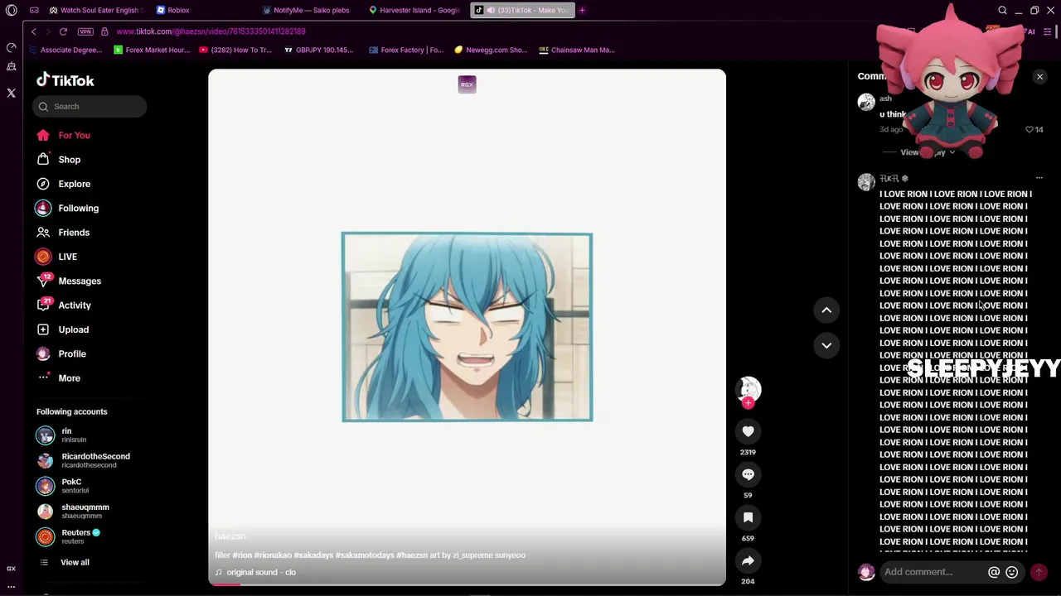The width and height of the screenshot is (1061, 596).
Task: Open GX Corner at sidebar bottom
Action: tap(11, 569)
